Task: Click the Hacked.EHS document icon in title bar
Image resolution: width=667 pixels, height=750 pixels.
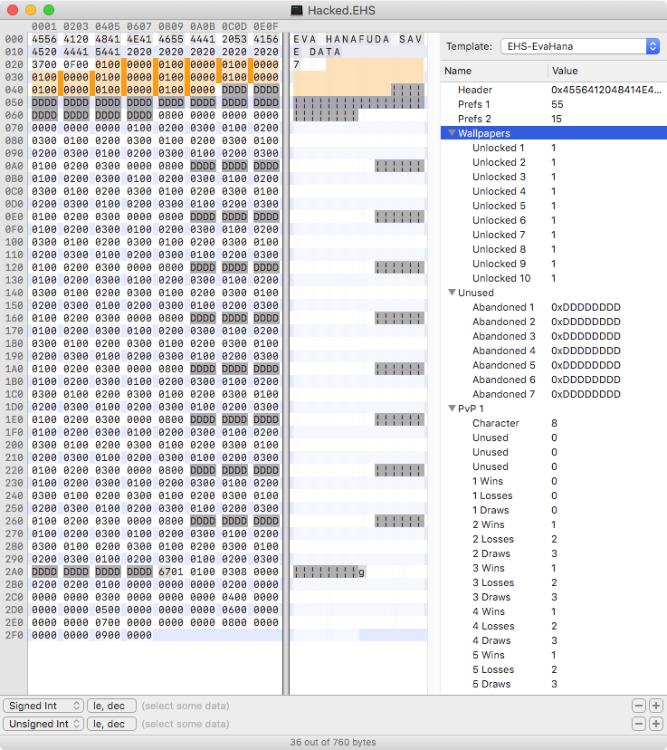Action: [297, 10]
